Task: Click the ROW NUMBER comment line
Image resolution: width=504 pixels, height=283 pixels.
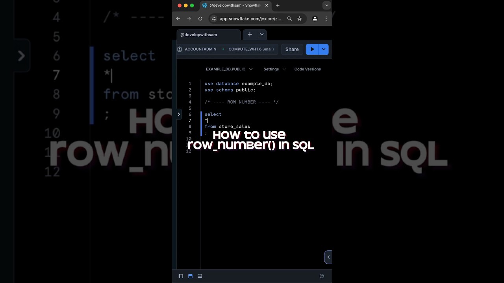Action: 241,102
